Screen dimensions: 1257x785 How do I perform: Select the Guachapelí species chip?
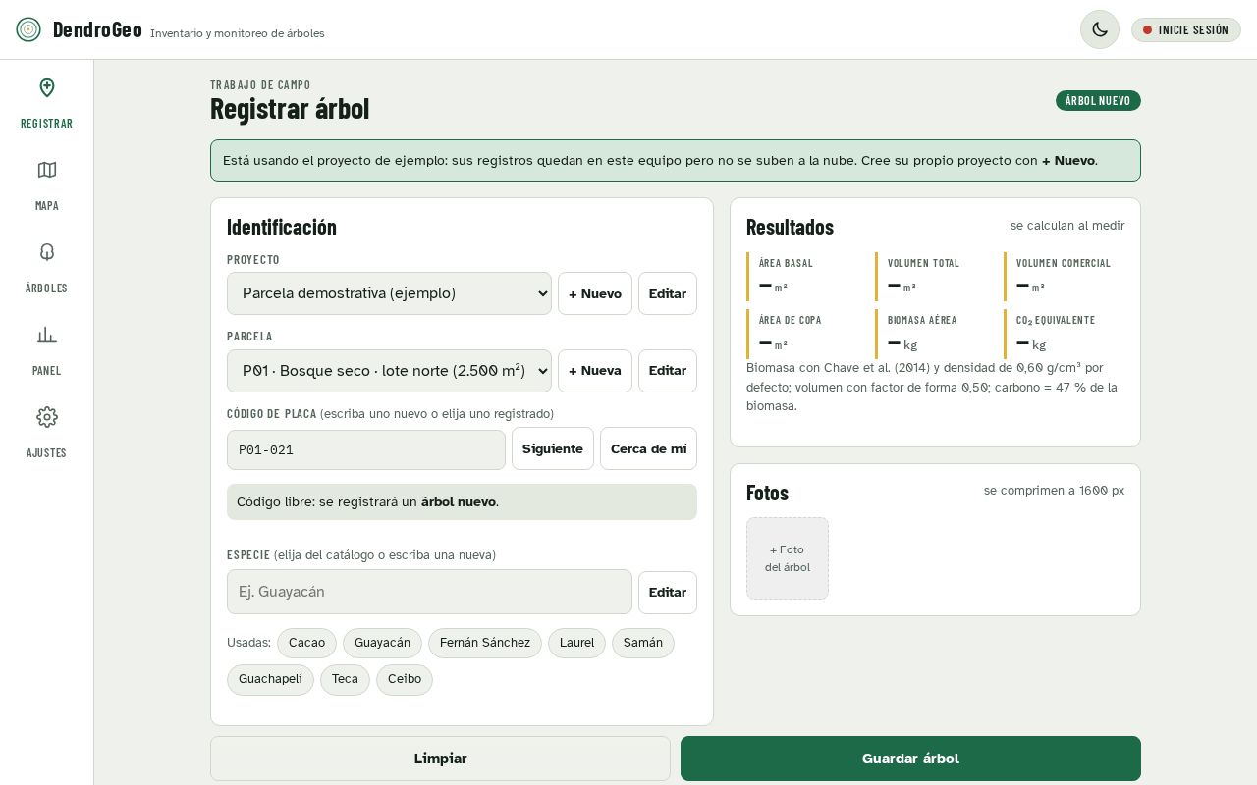[270, 679]
